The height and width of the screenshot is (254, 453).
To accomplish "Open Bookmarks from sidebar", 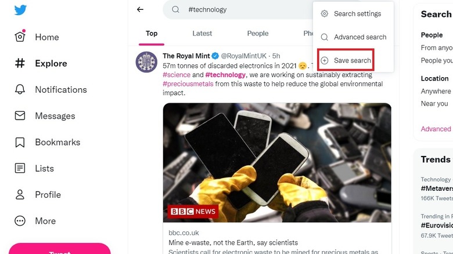I will pyautogui.click(x=57, y=142).
